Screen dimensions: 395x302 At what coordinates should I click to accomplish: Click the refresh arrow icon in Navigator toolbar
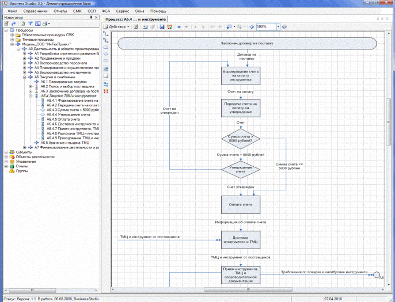pyautogui.click(x=14, y=24)
